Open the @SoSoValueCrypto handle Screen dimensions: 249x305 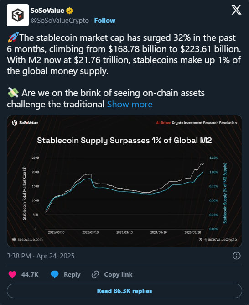tap(60, 21)
